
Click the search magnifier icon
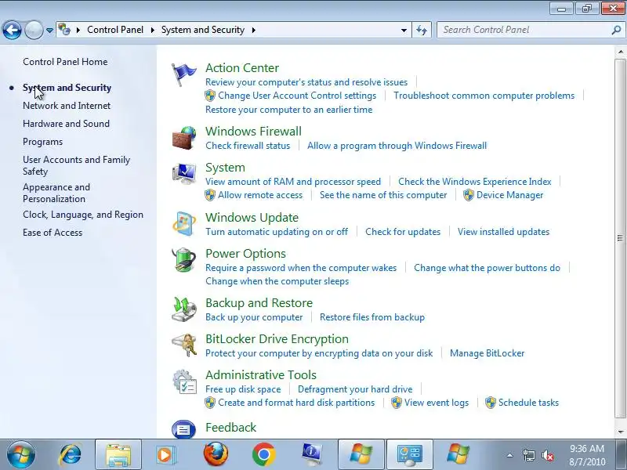616,30
